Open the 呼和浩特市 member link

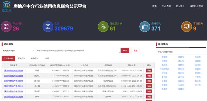(164, 69)
